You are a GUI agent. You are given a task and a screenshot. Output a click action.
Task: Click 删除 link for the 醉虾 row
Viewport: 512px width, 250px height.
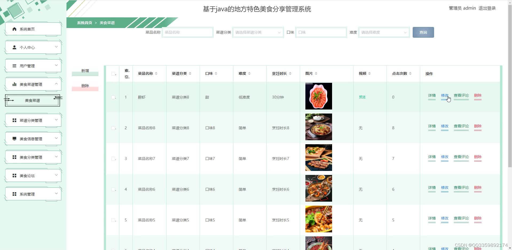478,96
